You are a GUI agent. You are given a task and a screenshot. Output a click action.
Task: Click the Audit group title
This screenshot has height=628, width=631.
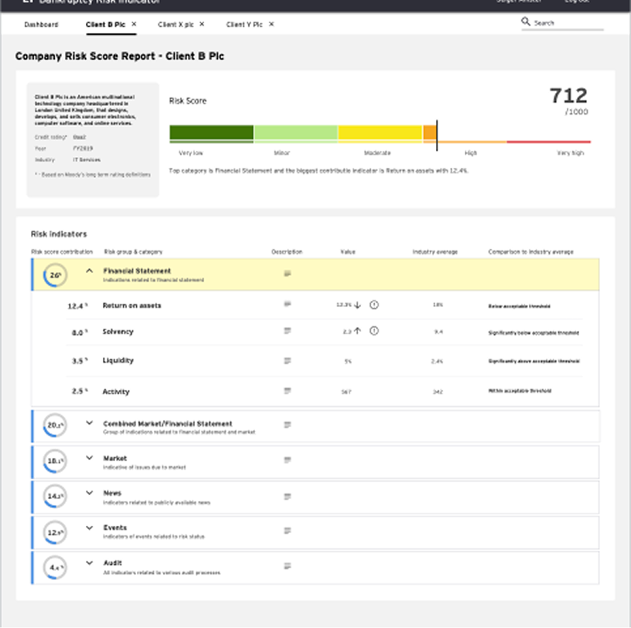(x=112, y=563)
